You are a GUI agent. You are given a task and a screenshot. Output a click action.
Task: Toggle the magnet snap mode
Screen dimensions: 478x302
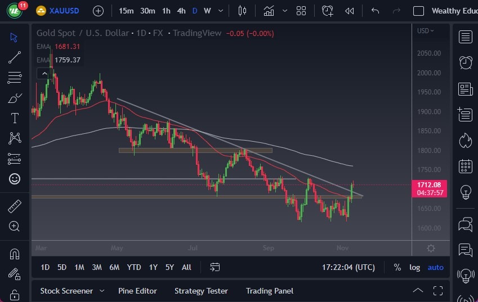[x=15, y=254]
